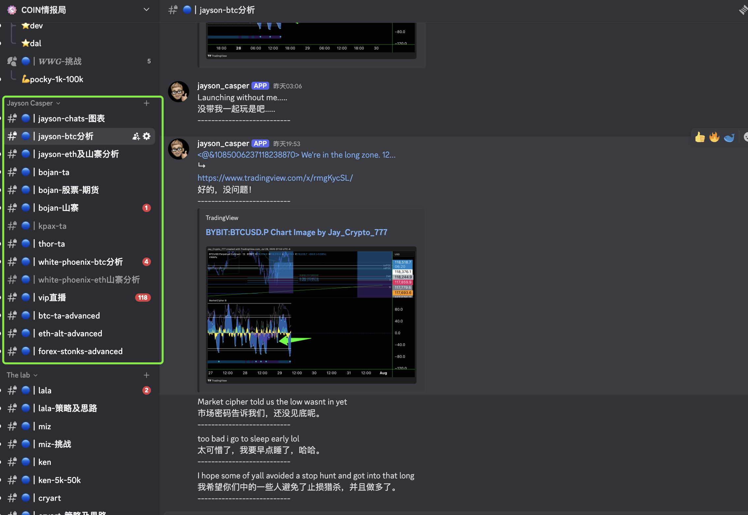Select the bojan-山寨 channel
The width and height of the screenshot is (748, 515).
[x=58, y=208]
